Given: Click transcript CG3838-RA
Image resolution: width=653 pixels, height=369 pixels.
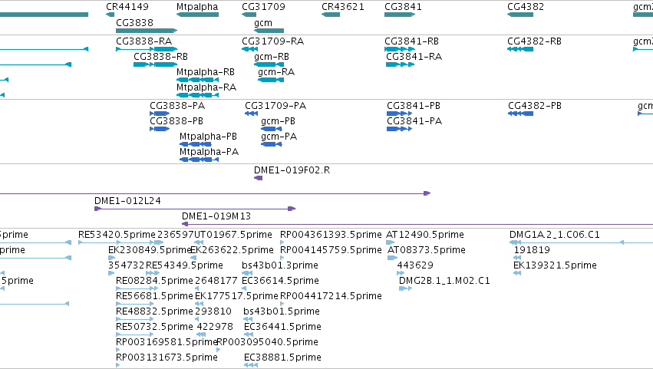Looking at the screenshot, I should (143, 41).
